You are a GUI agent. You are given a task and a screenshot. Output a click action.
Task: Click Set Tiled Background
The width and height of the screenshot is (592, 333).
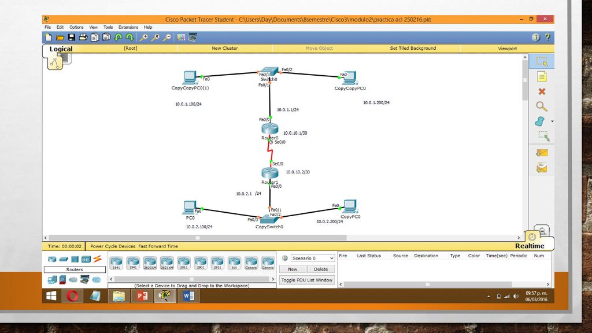coord(413,49)
